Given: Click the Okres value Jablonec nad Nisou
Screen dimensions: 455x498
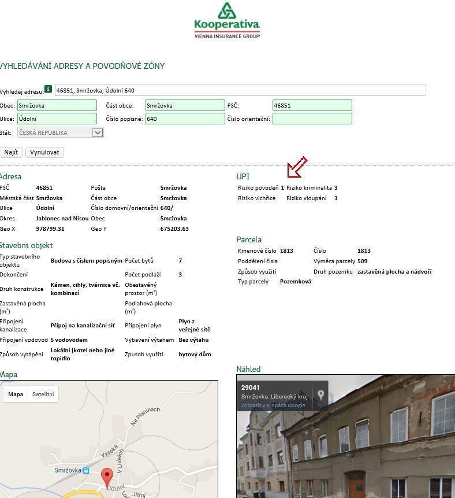Looking at the screenshot, I should (62, 219).
